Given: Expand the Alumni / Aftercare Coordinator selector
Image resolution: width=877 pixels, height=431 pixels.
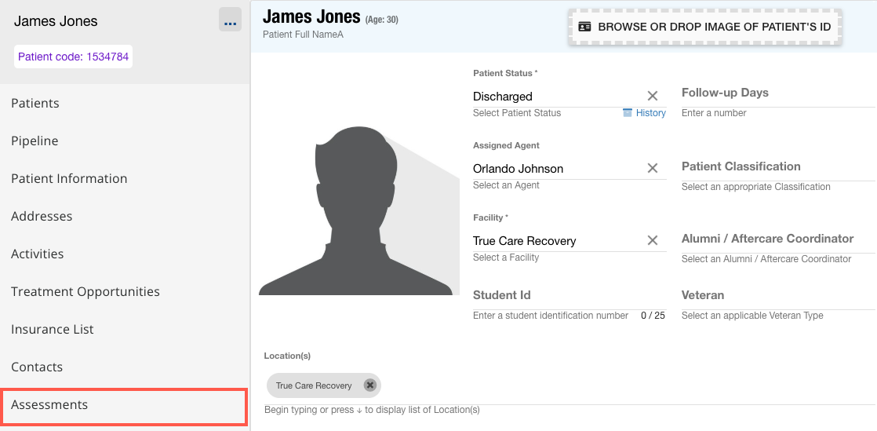Looking at the screenshot, I should (x=777, y=239).
